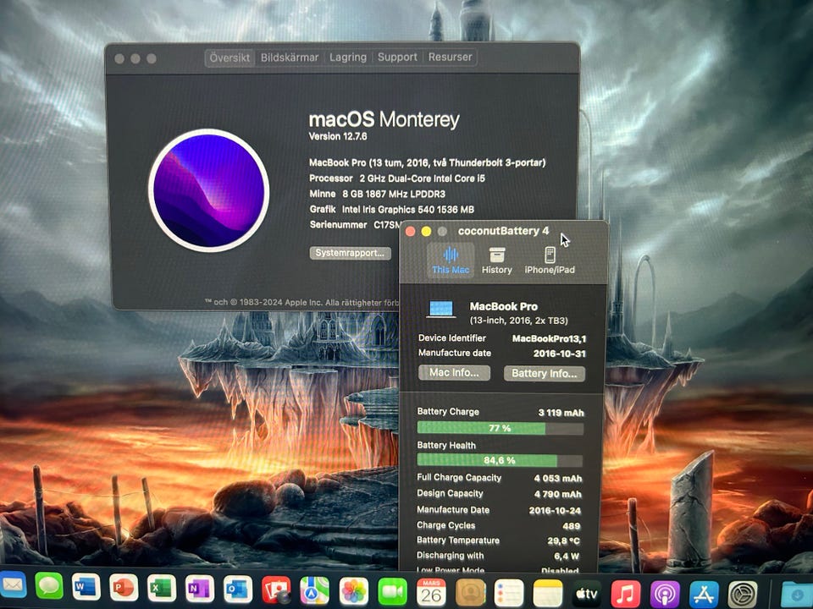Click the 'macOS Monterey' heading
The height and width of the screenshot is (609, 813).
coord(384,119)
